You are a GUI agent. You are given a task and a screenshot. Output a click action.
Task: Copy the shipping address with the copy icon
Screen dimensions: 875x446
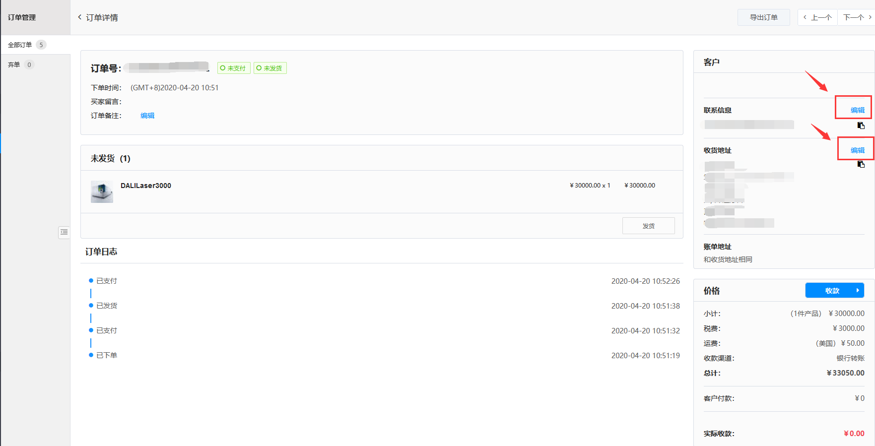click(861, 164)
